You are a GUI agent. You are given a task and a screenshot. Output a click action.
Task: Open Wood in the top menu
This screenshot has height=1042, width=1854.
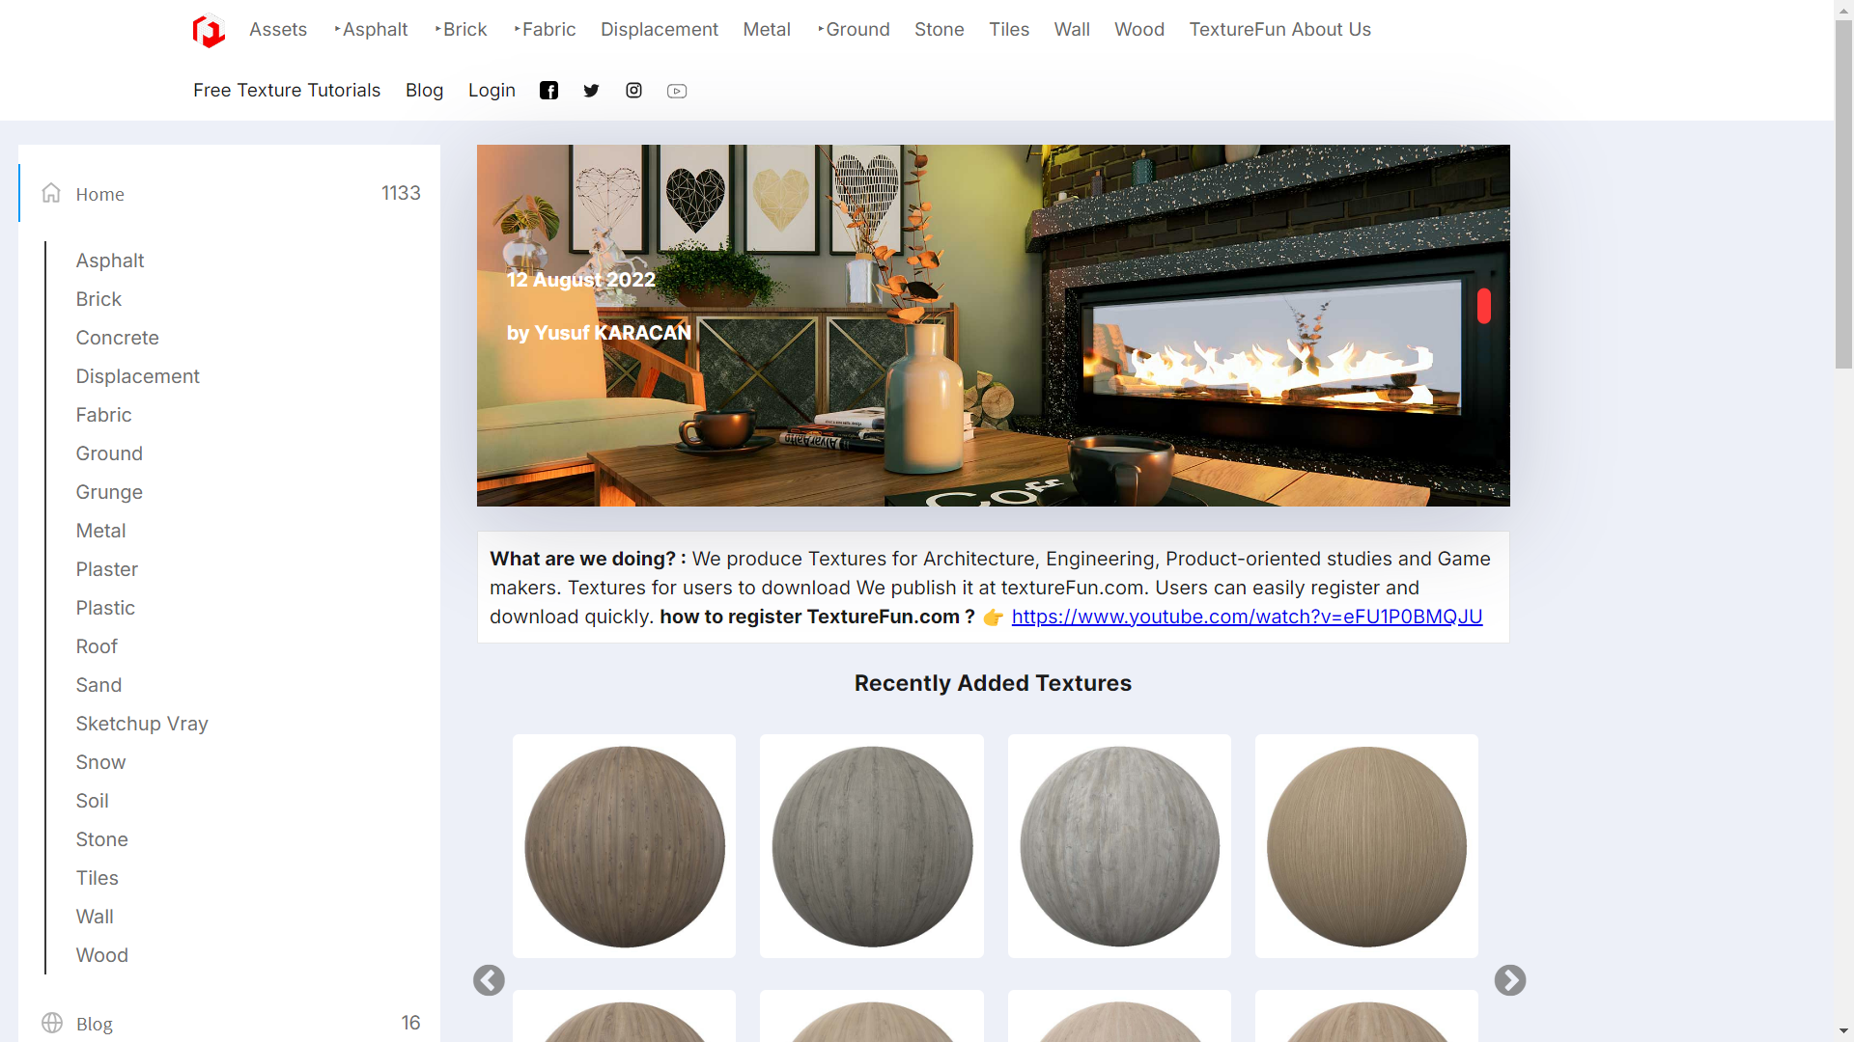[1139, 30]
